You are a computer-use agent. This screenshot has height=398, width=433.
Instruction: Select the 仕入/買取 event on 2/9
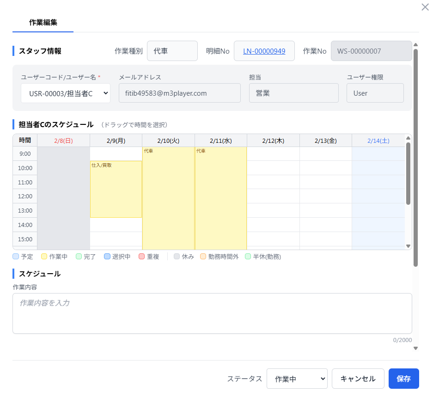116,189
